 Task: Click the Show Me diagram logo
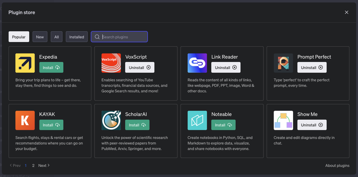coord(283,120)
